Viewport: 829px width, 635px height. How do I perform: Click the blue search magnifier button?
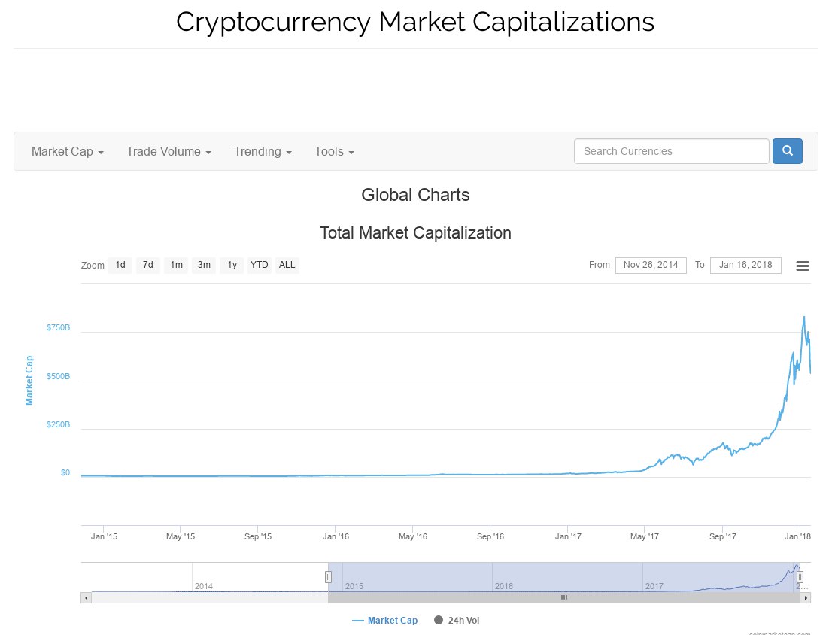(x=787, y=151)
